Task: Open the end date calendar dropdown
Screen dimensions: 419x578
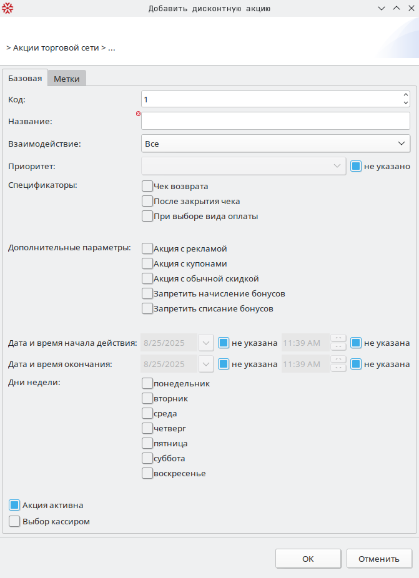Action: [x=206, y=364]
